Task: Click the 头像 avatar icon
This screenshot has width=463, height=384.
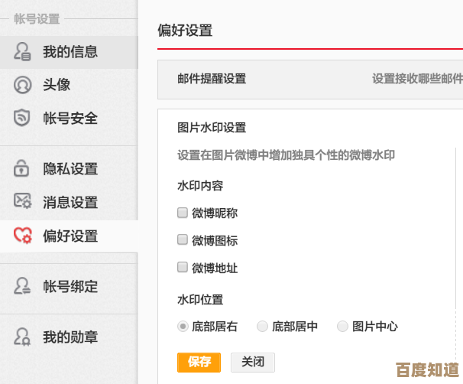Action: (22, 85)
